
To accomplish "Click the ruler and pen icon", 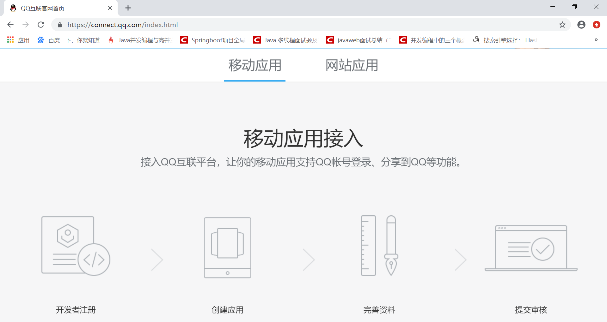I will (x=379, y=246).
